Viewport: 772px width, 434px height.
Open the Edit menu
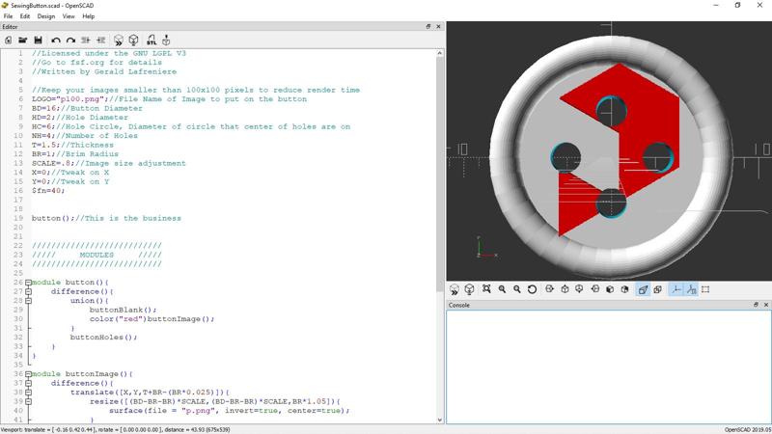pyautogui.click(x=25, y=16)
